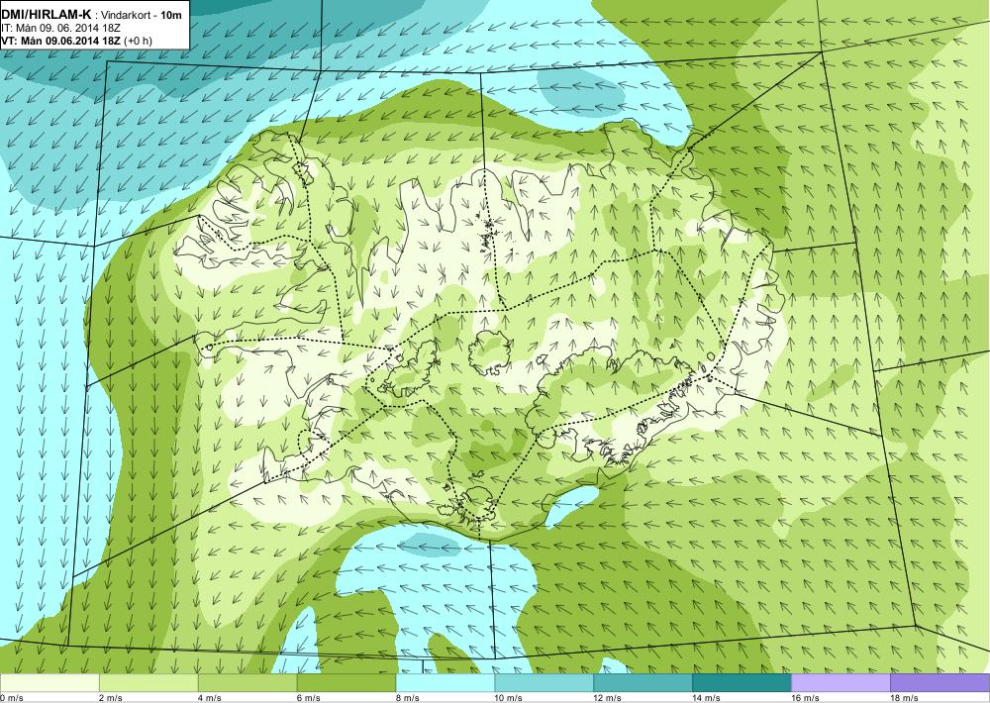Click the '6 m/s' legend label
This screenshot has height=703, width=990.
[309, 698]
